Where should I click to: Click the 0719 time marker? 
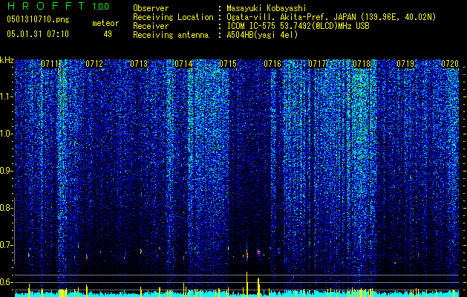click(405, 64)
